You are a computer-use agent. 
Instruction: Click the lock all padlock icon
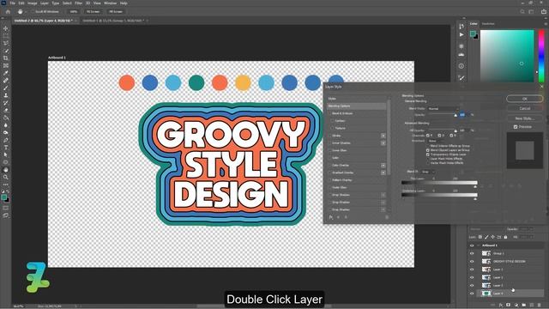[505, 237]
